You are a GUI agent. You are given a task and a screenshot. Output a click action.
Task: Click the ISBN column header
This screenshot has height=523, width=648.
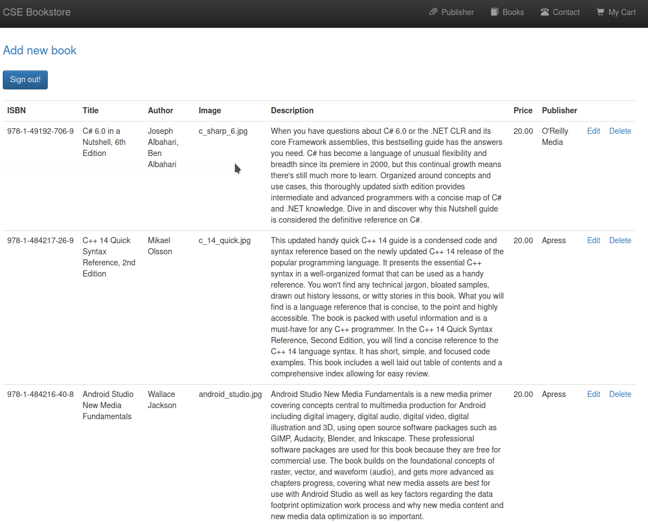17,110
